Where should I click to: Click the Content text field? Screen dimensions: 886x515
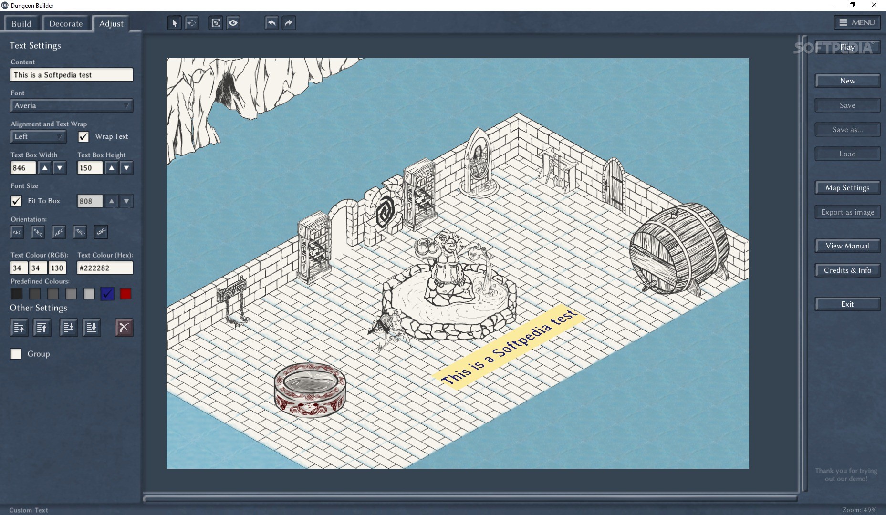tap(72, 75)
